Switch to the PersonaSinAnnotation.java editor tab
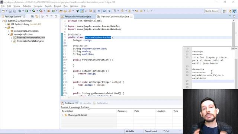The width and height of the screenshot is (238, 134). click(78, 16)
